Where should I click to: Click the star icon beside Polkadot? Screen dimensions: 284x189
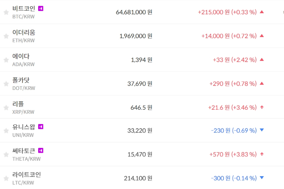[6, 84]
